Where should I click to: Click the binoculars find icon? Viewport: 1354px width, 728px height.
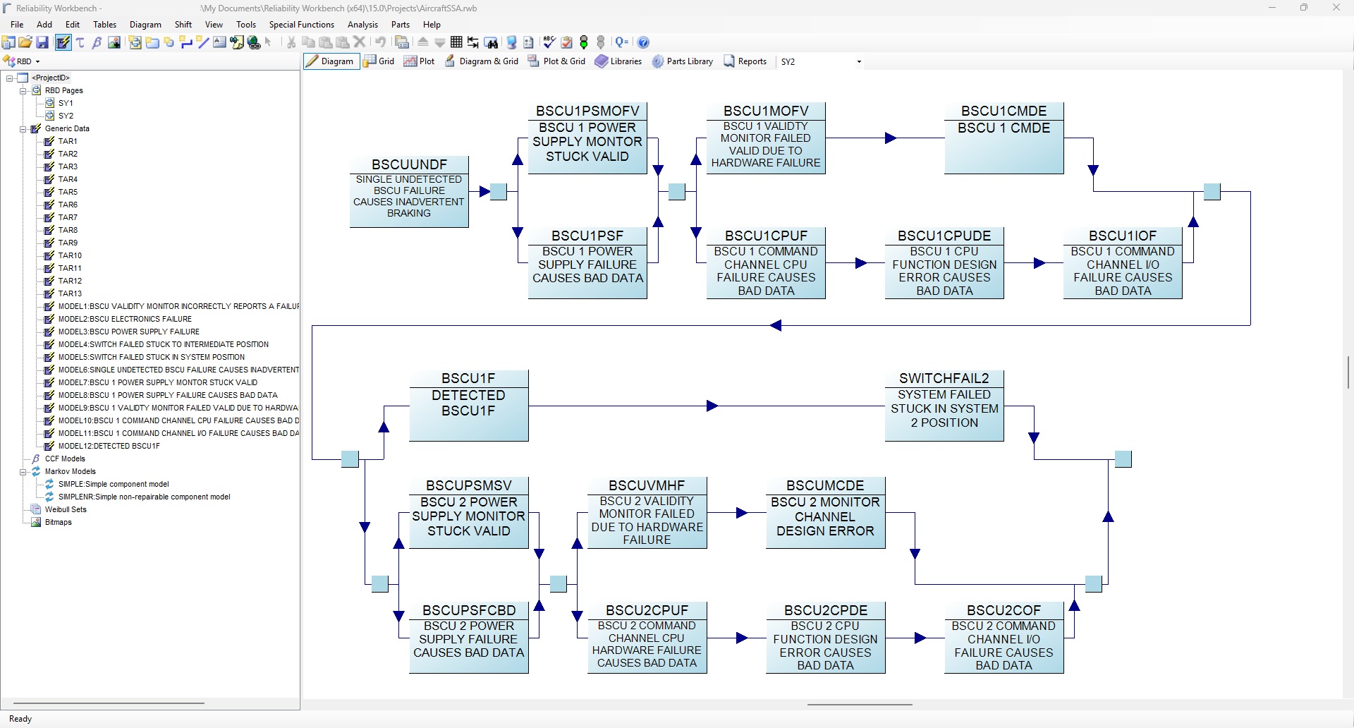pyautogui.click(x=492, y=42)
